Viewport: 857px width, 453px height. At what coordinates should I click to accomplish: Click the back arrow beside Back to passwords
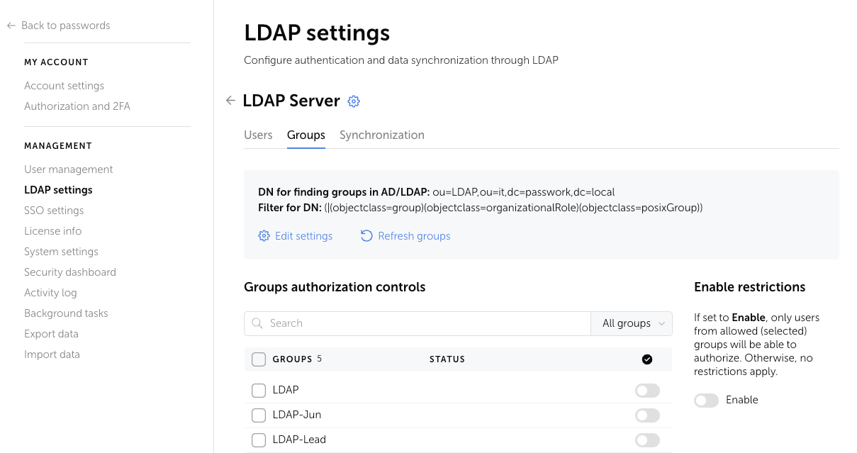[x=10, y=25]
